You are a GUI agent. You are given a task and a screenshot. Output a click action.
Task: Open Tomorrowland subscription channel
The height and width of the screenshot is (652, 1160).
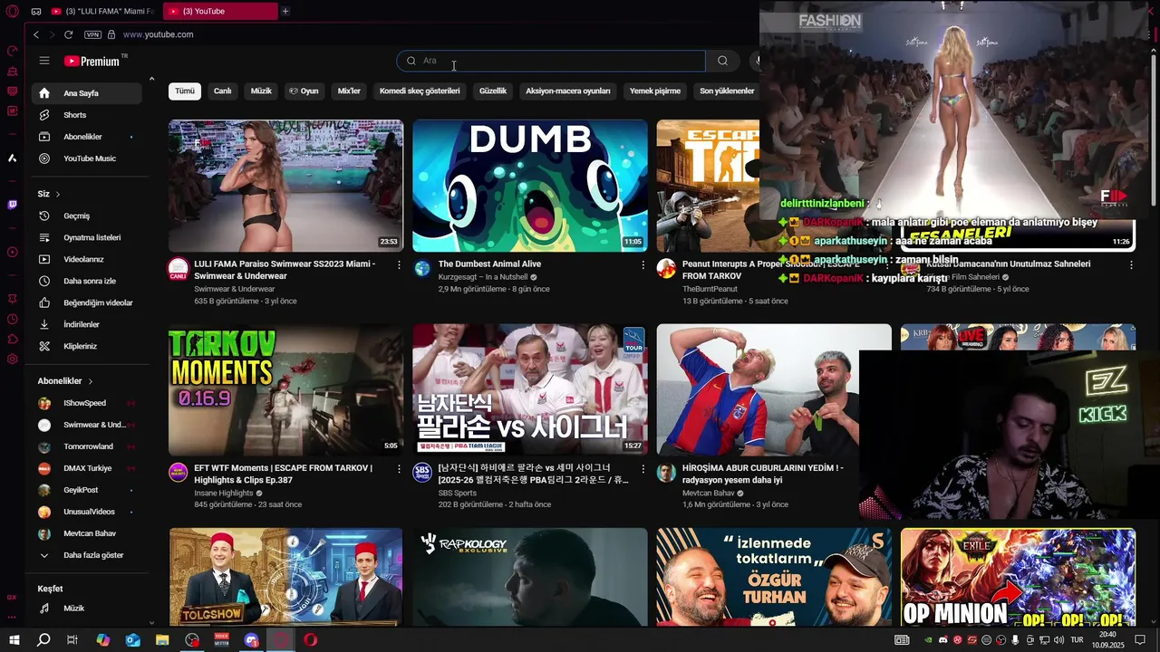point(87,446)
